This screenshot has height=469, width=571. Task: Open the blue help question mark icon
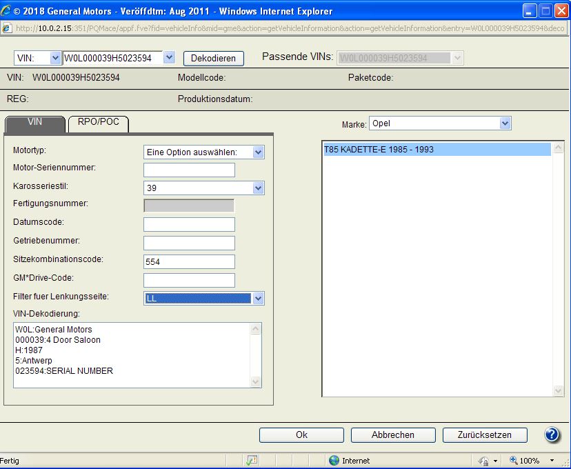pyautogui.click(x=552, y=435)
